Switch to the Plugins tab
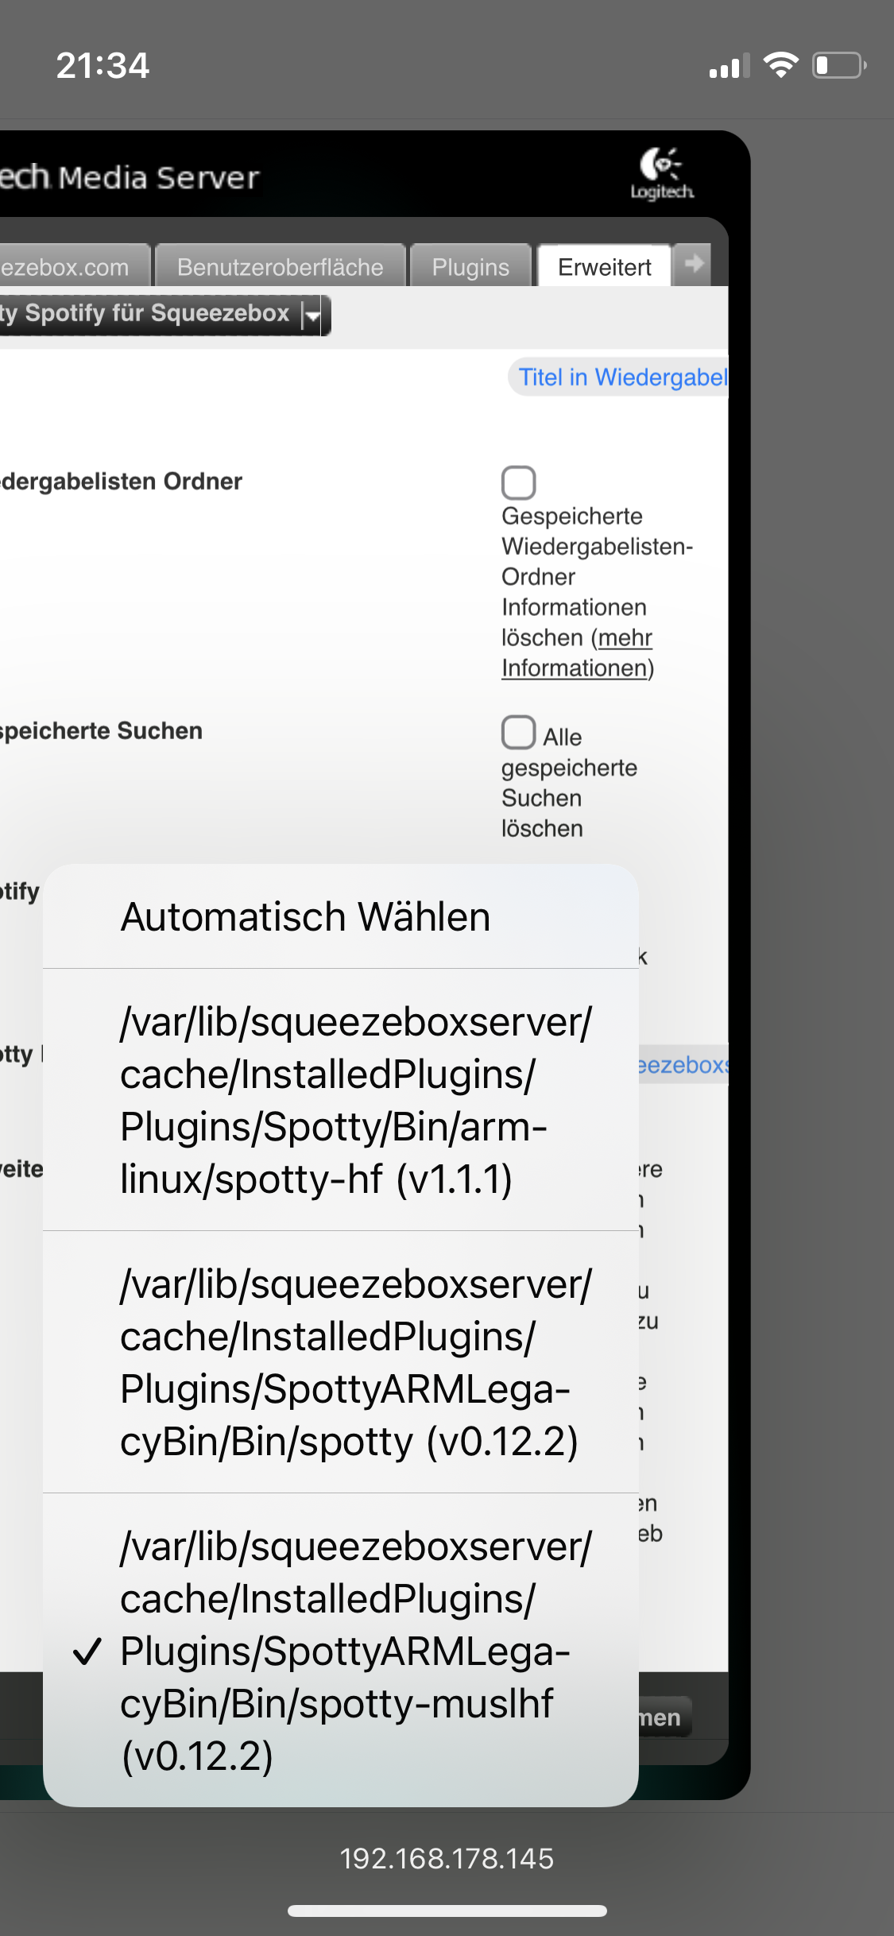Screen dimensions: 894x1936 coord(470,267)
